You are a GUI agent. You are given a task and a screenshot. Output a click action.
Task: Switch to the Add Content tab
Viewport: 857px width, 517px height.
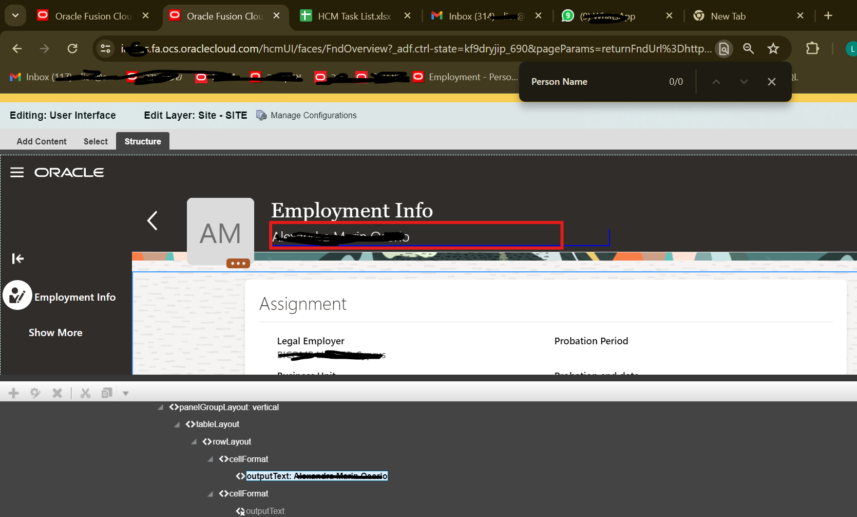42,141
